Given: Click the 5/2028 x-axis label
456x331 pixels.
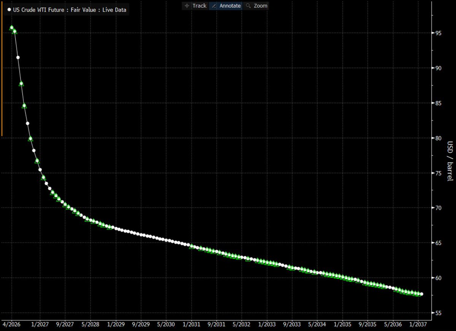Looking at the screenshot, I should 91,324.
